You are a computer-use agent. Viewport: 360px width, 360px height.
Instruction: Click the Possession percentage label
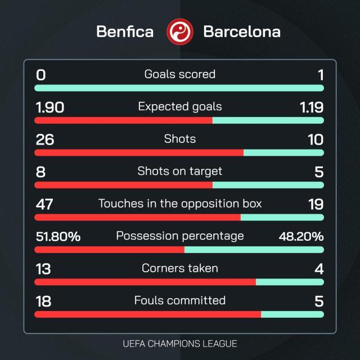click(x=180, y=236)
